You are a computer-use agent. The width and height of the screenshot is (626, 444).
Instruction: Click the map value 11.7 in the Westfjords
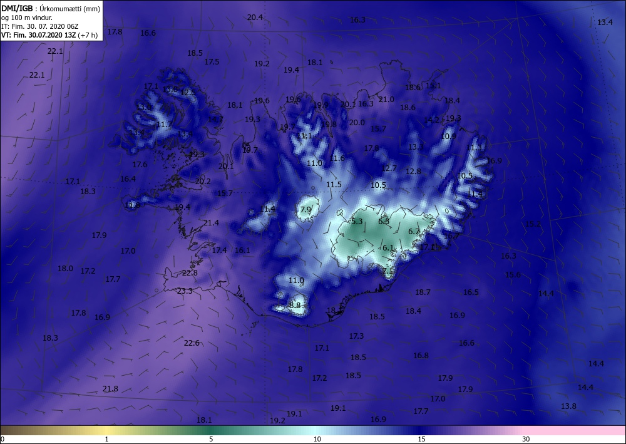164,125
